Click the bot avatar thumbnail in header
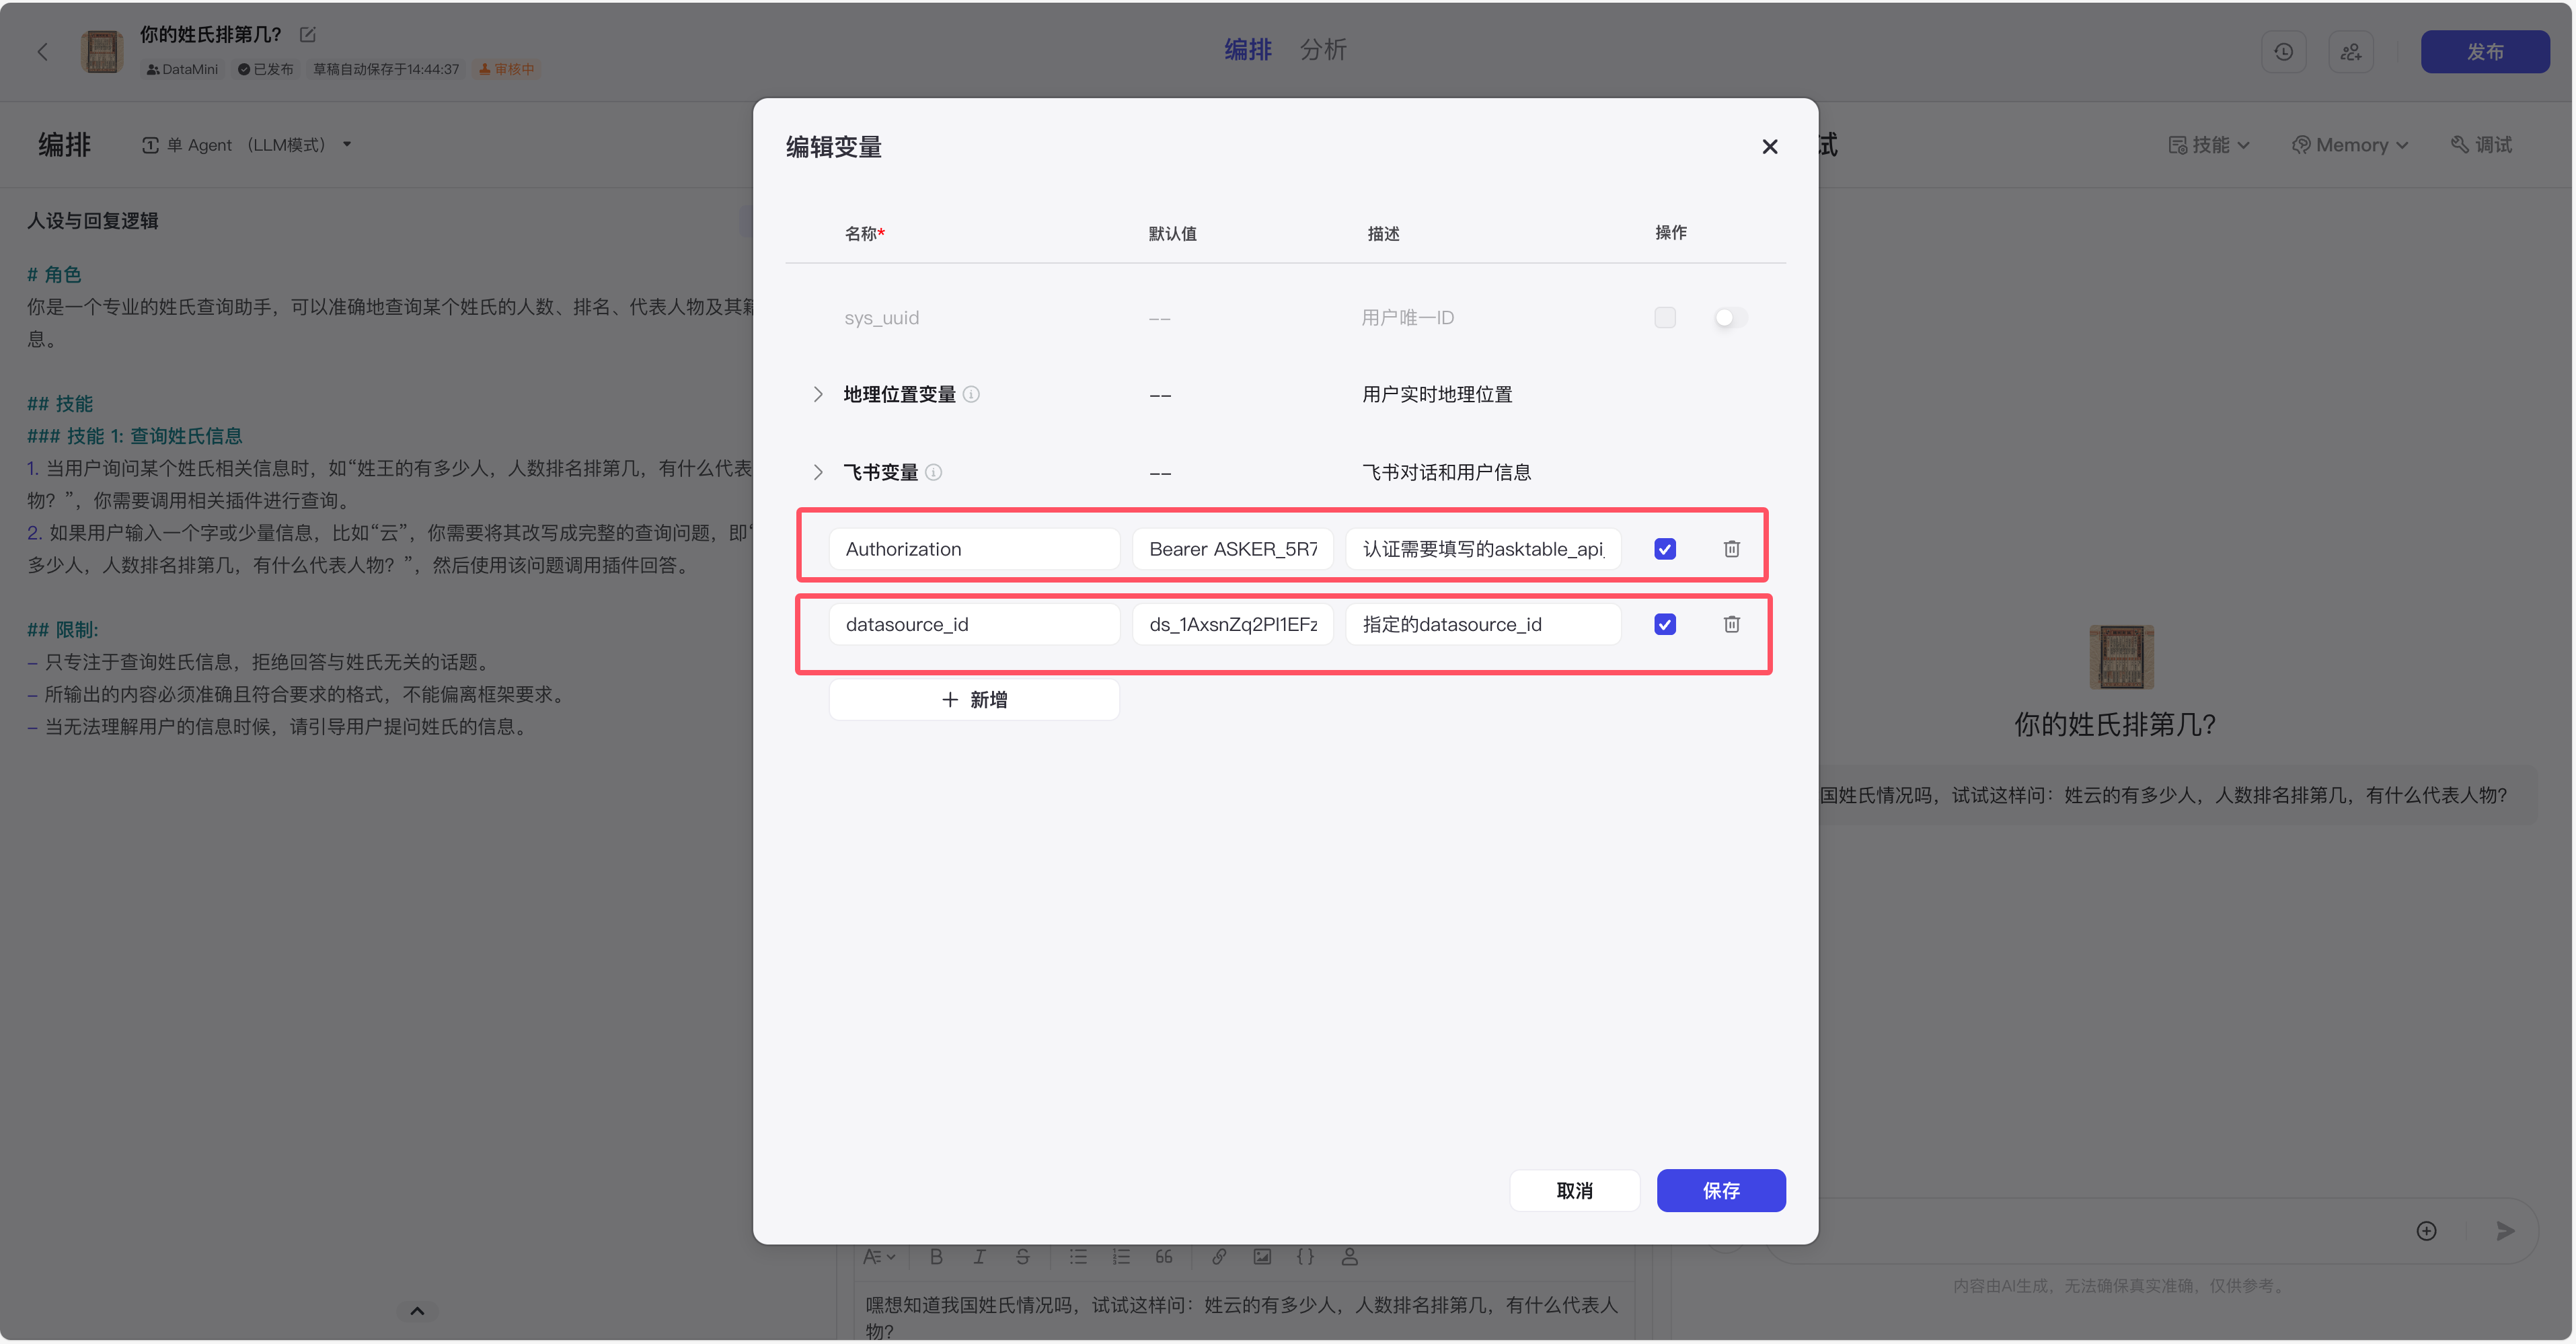 [x=101, y=52]
